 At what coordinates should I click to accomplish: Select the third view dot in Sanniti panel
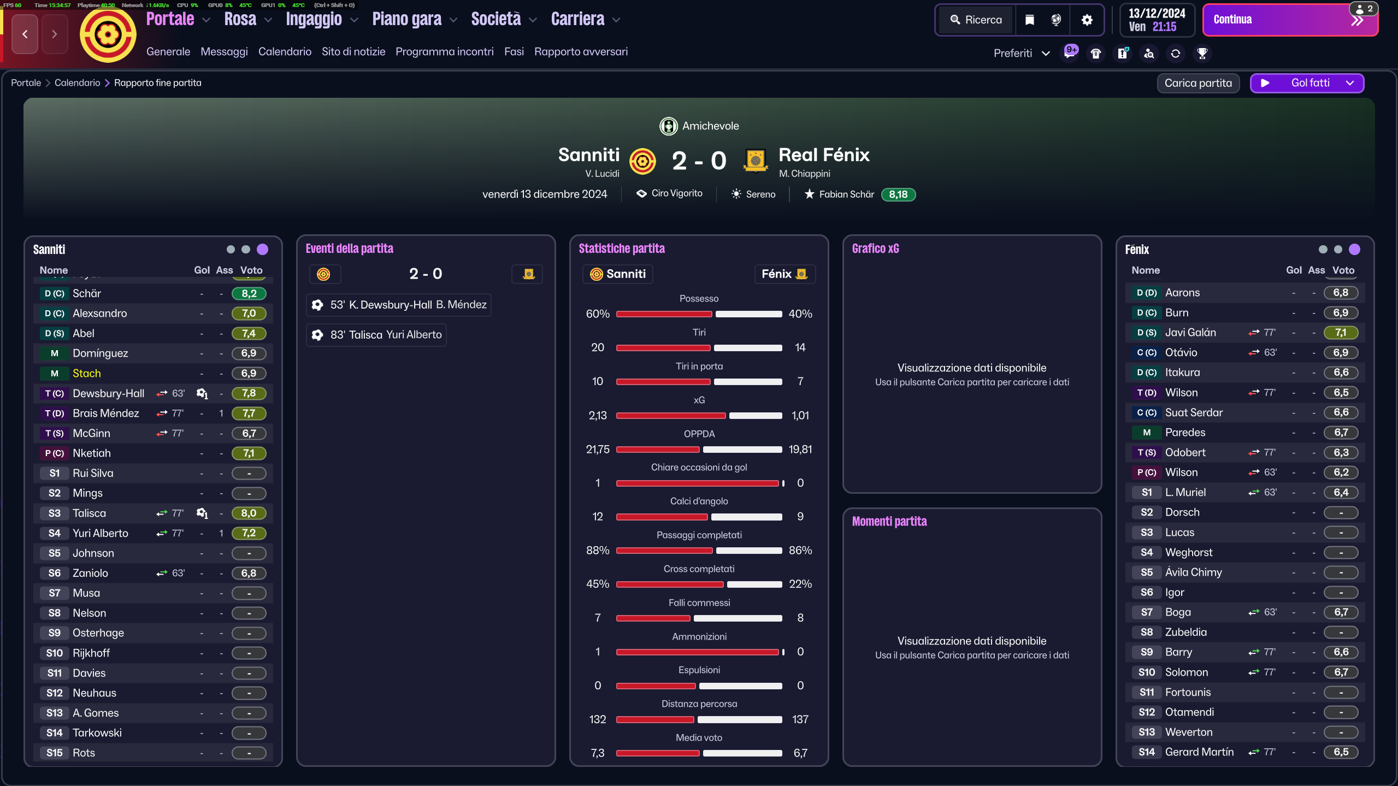click(262, 250)
